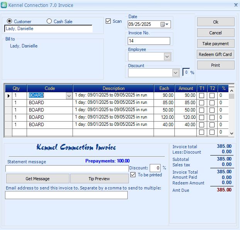Image resolution: width=240 pixels, height=230 pixels.
Task: Click the description of the 120.00 BOARD row
Action: coord(113,117)
